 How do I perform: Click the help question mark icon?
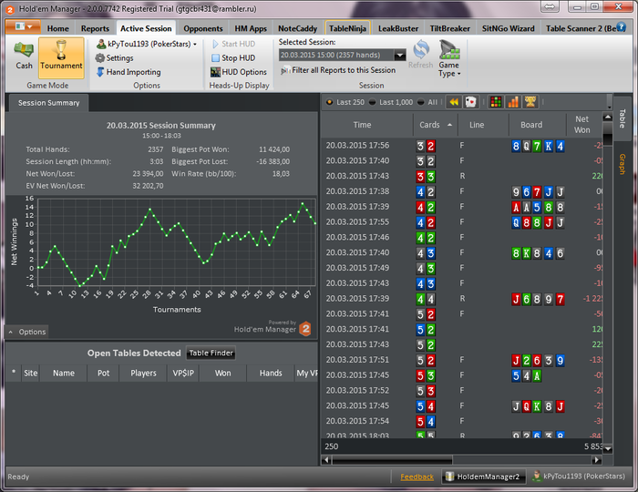[621, 26]
